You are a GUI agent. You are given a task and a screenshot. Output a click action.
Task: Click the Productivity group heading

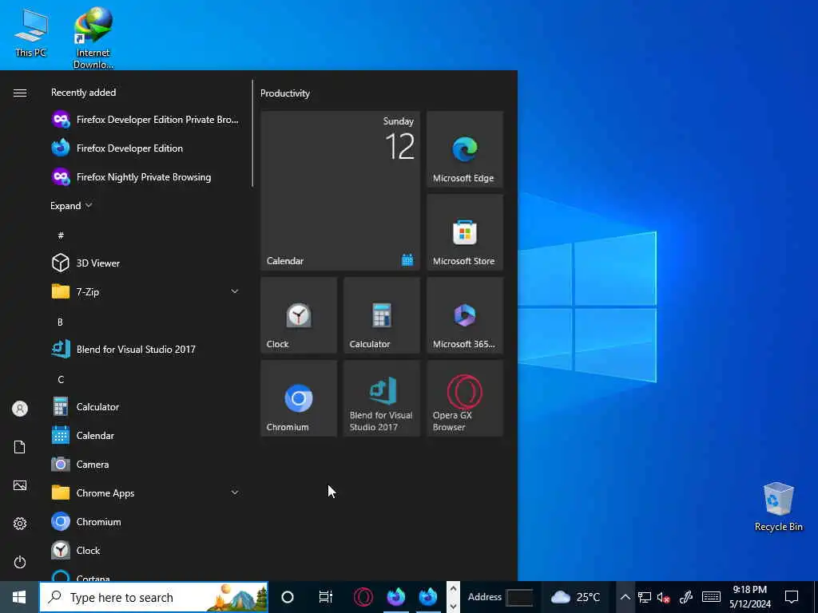click(x=285, y=93)
